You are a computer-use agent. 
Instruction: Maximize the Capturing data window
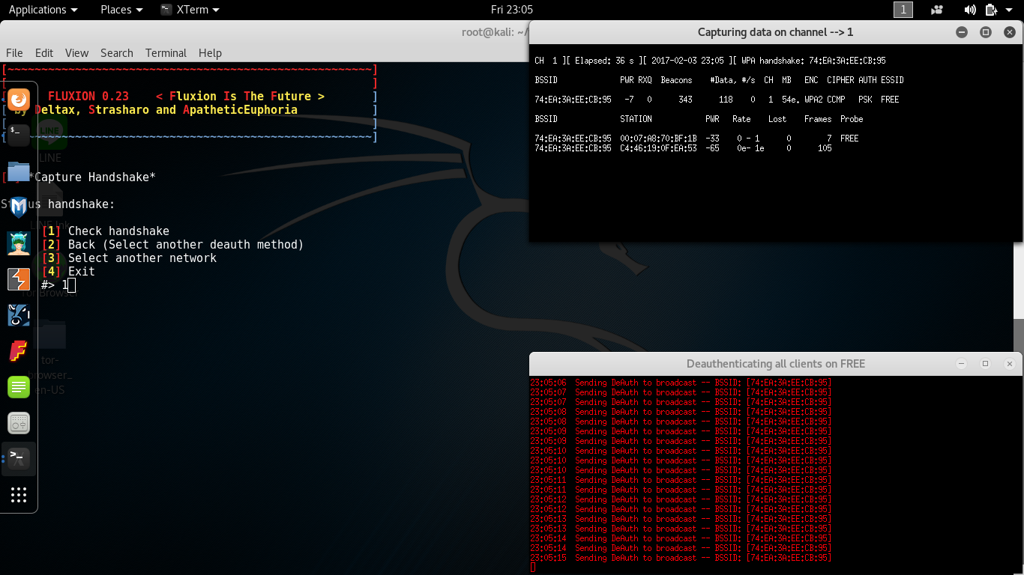986,32
